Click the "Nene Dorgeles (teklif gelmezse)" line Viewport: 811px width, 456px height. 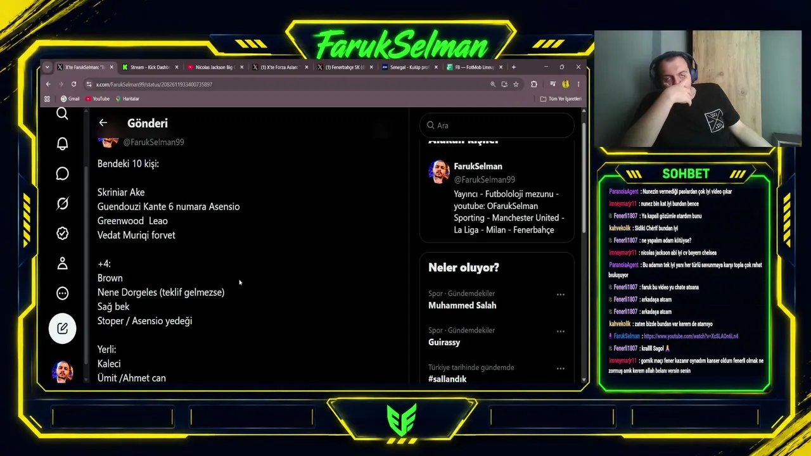[x=161, y=293]
